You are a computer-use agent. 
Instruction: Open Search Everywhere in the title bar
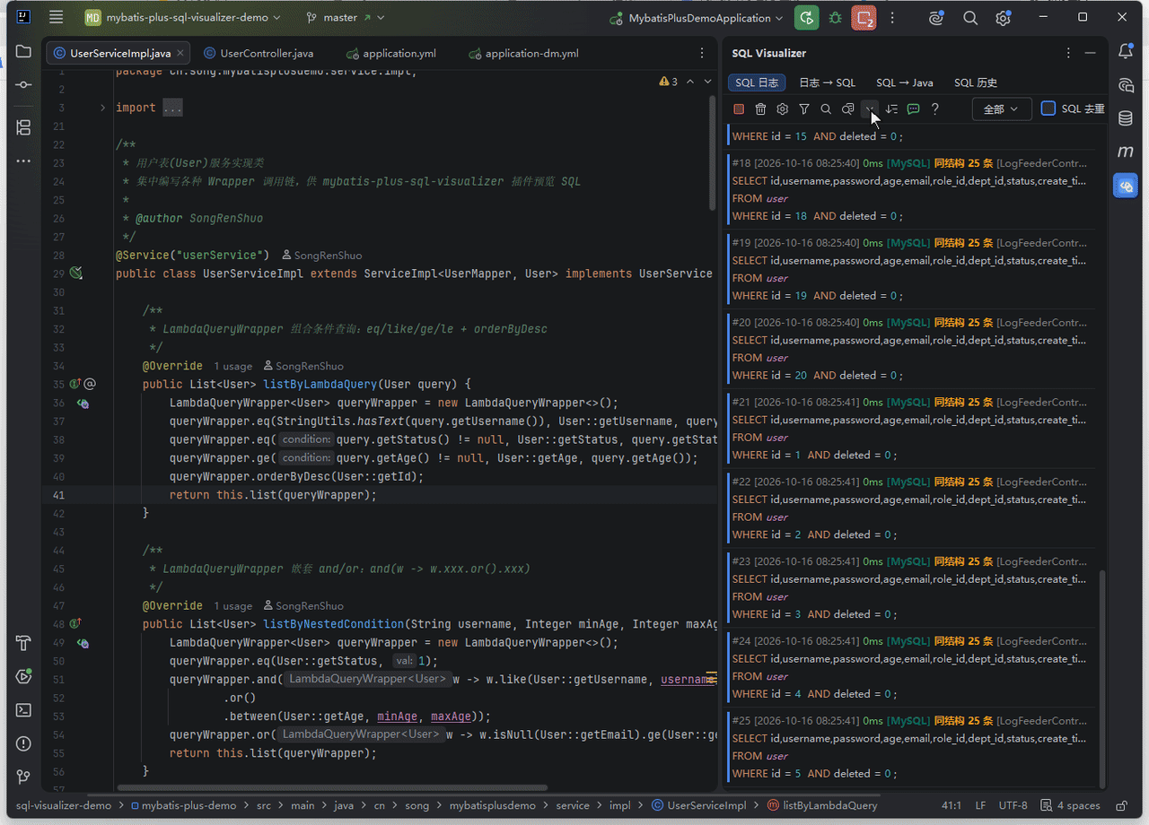pos(970,18)
